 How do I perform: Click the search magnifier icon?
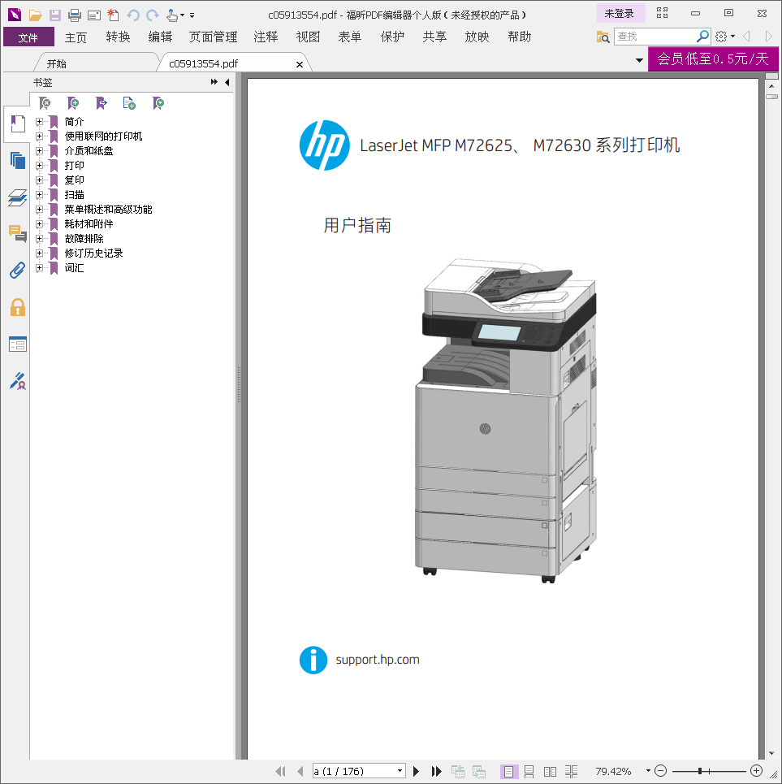pyautogui.click(x=702, y=36)
